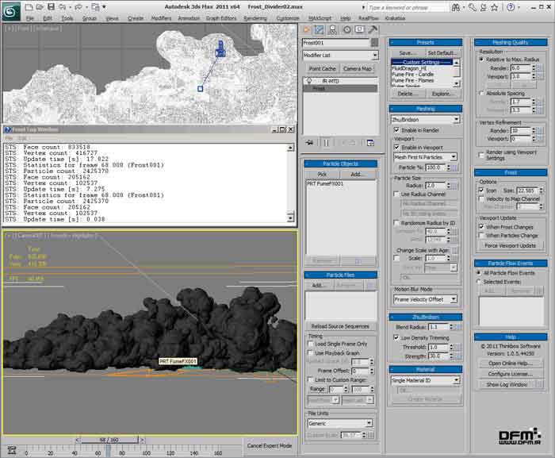
Task: Open the Hierarchy command panel tab
Action: pyautogui.click(x=333, y=30)
